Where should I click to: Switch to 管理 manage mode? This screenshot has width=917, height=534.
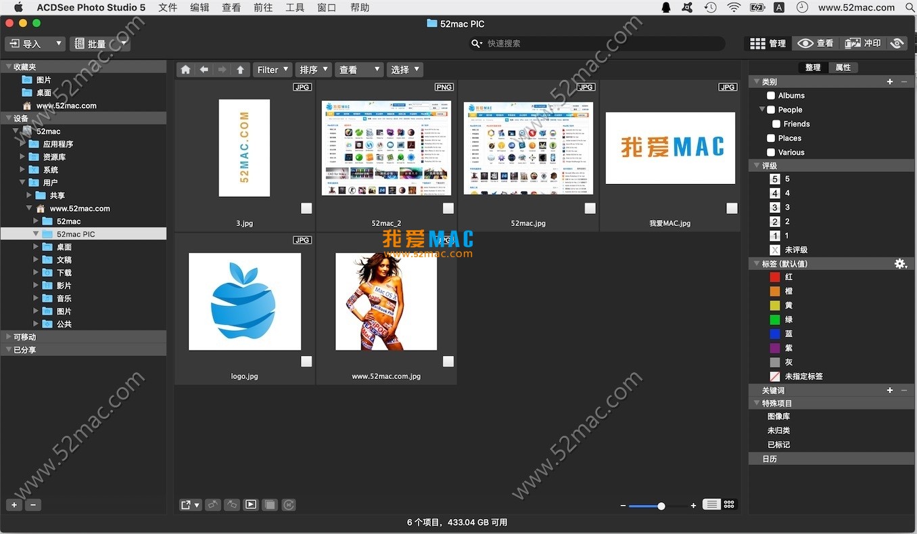click(x=768, y=43)
